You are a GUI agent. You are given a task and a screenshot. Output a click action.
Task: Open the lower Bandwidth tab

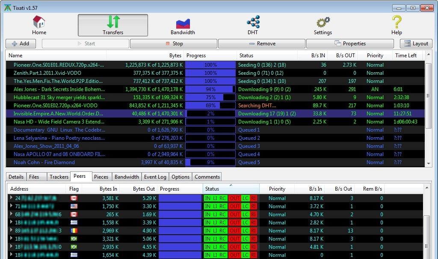[x=127, y=177]
